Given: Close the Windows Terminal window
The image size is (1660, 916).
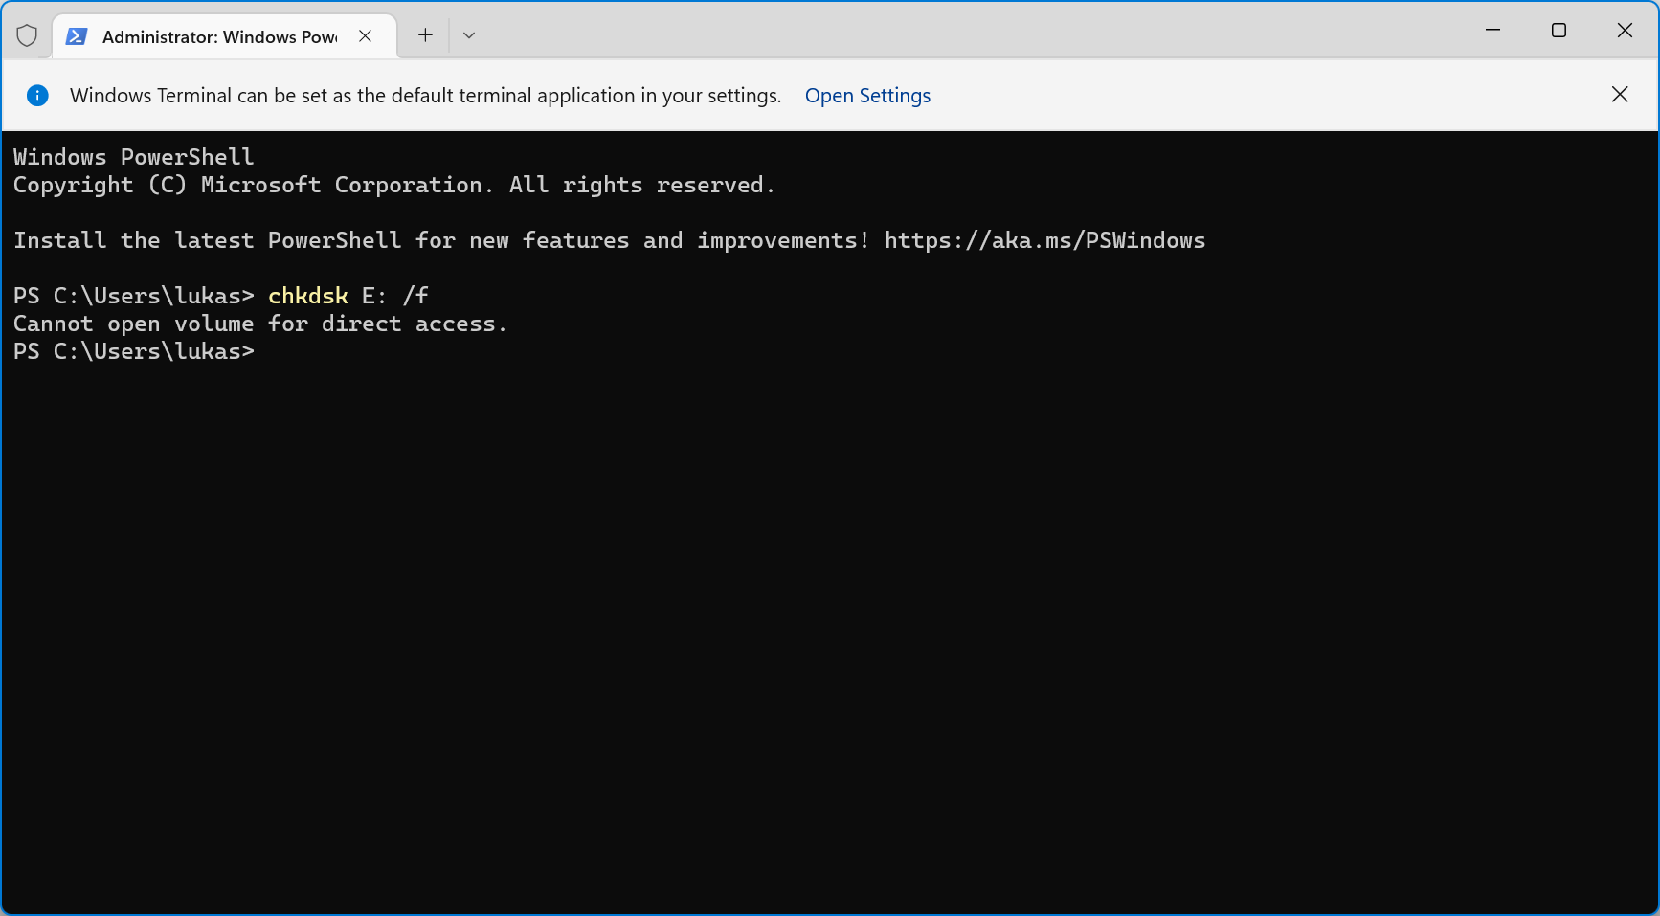Looking at the screenshot, I should [x=1625, y=31].
